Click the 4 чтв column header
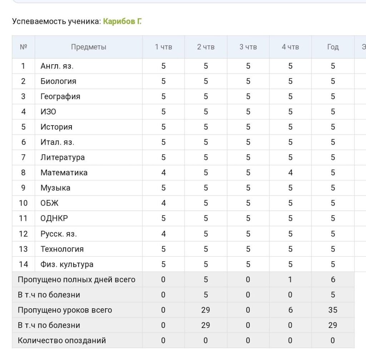This screenshot has height=354, width=366. point(290,47)
